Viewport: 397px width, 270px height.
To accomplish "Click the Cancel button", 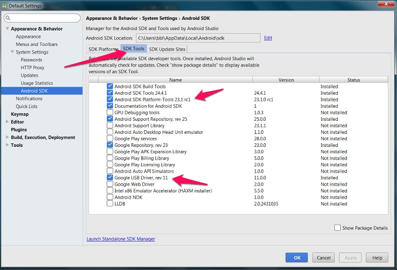I will (323, 258).
